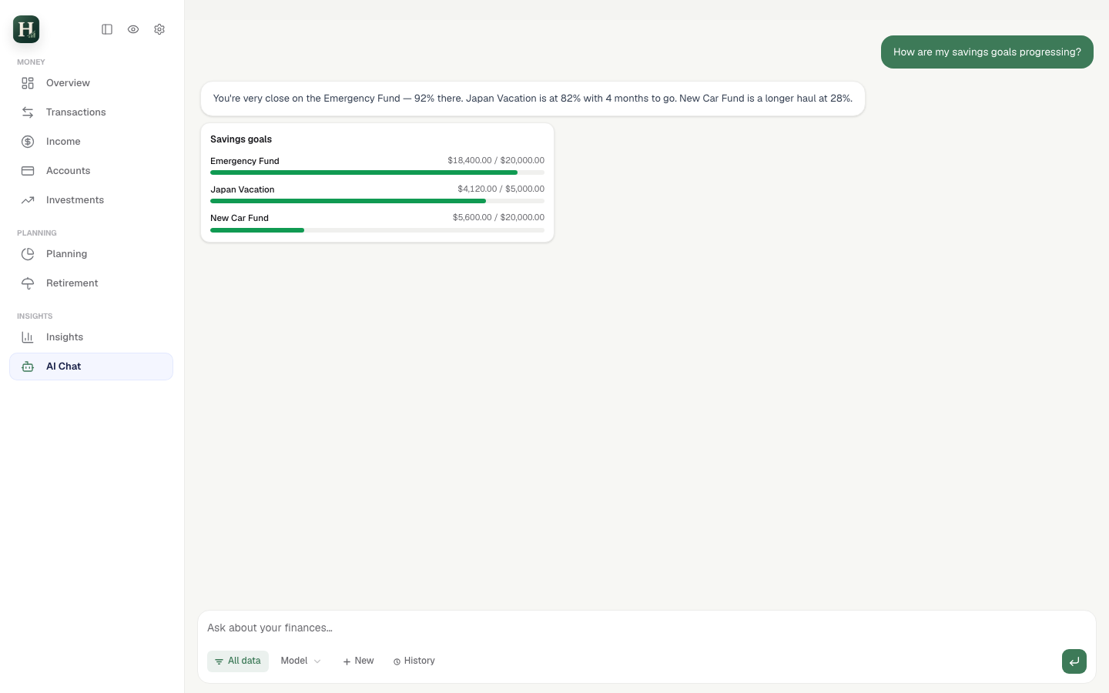Click the Transactions arrows icon

(x=28, y=112)
